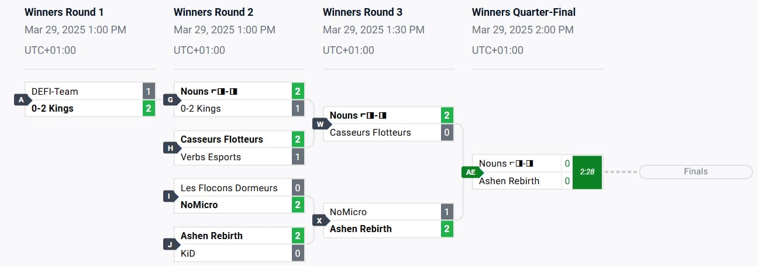Select DEFI-Team in Winners Round 1

tap(55, 91)
